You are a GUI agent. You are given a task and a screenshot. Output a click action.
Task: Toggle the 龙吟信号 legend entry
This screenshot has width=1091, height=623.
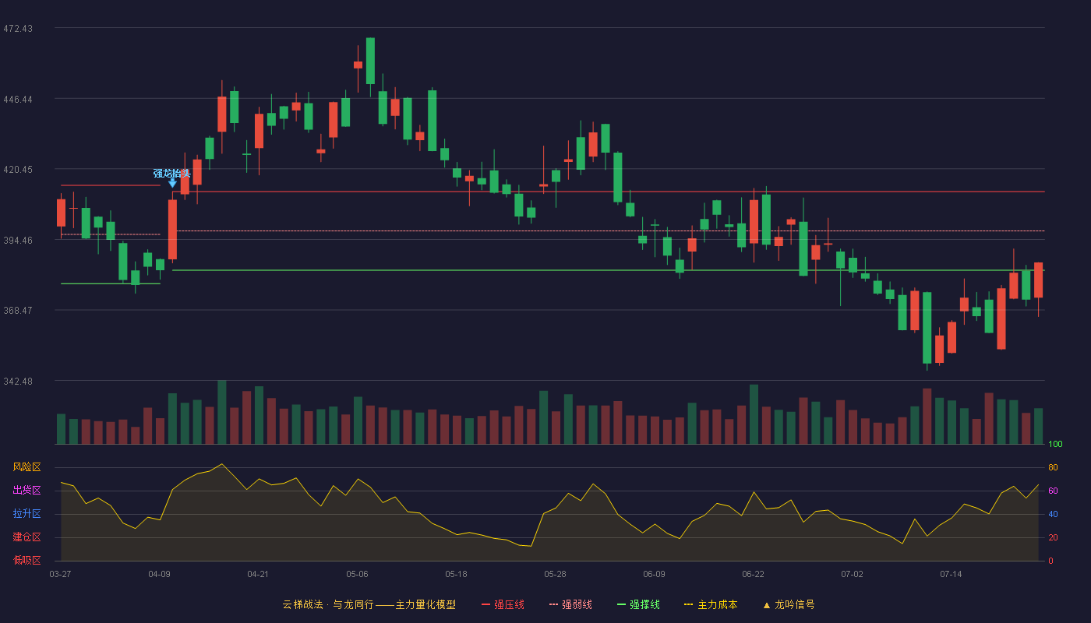point(789,604)
